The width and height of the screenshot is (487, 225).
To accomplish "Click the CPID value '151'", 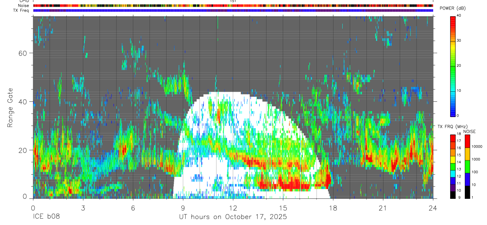I will pos(233,1).
